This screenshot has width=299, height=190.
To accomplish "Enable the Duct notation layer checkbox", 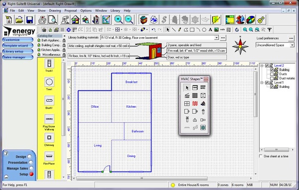I will click(x=272, y=78).
